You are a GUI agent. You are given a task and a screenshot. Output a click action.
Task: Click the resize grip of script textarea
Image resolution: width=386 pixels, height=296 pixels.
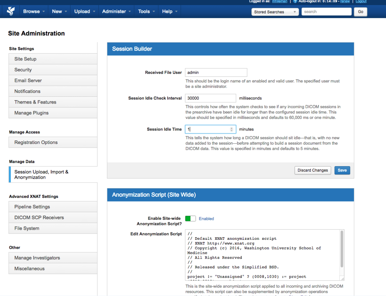(x=342, y=279)
